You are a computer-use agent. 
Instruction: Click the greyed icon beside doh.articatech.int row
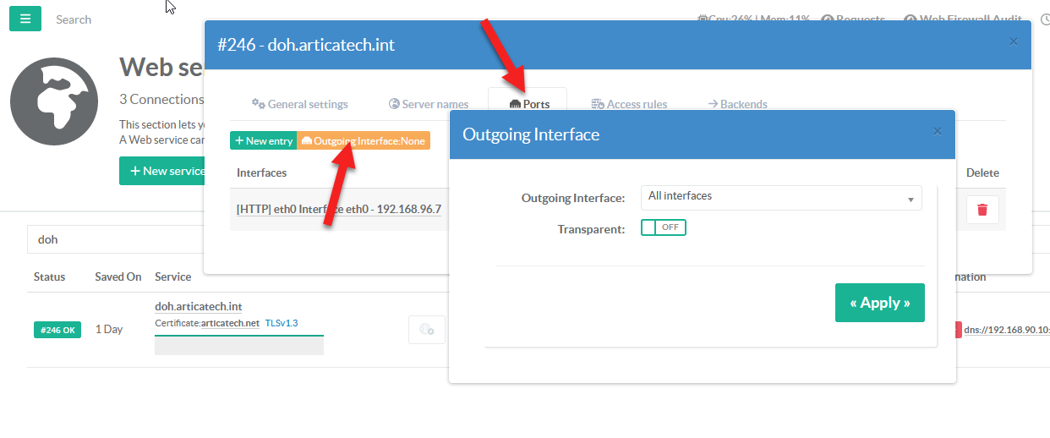tap(426, 330)
